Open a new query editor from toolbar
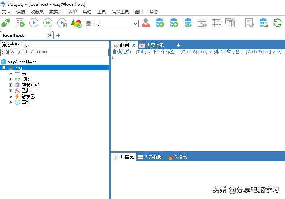Screen dimensions: 285x199 pyautogui.click(x=20, y=23)
